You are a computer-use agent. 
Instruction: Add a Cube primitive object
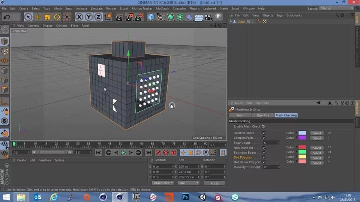pyautogui.click(x=151, y=17)
